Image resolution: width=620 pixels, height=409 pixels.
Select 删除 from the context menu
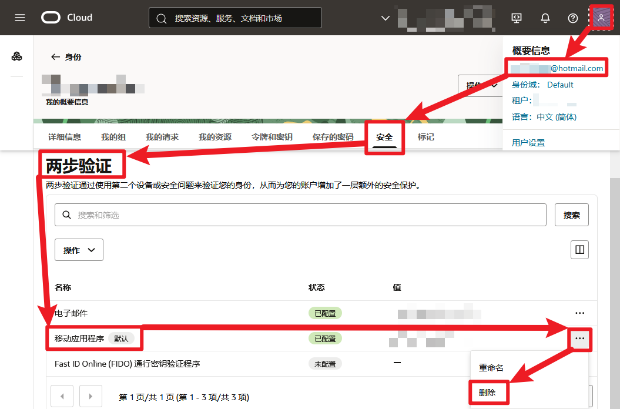tap(487, 393)
